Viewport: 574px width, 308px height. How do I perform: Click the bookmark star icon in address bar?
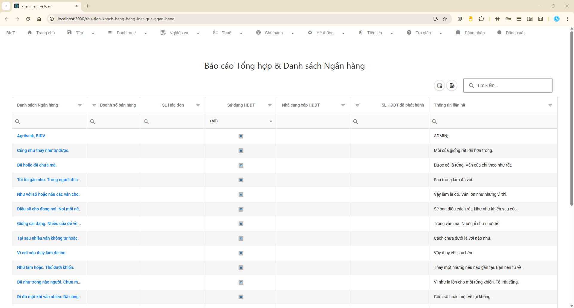pos(445,19)
